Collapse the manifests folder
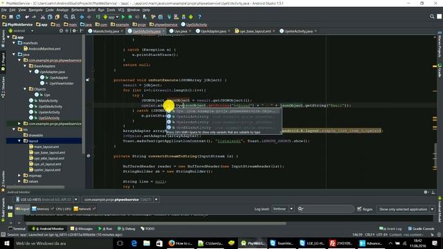 [14, 43]
